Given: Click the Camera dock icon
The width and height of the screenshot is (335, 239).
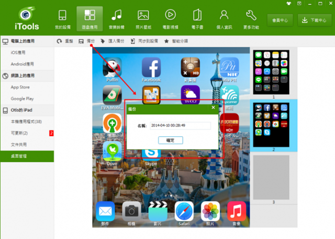Looking at the screenshot, I should coord(131,211).
